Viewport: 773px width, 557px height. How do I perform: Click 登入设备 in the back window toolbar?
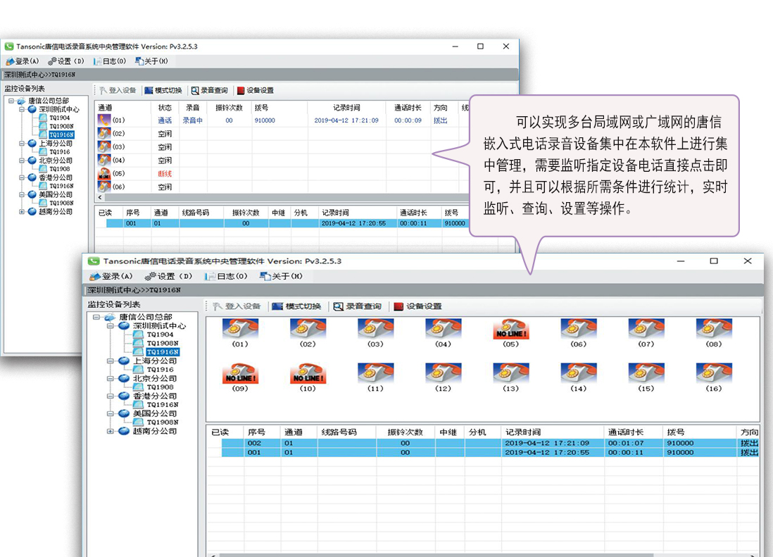coord(118,90)
